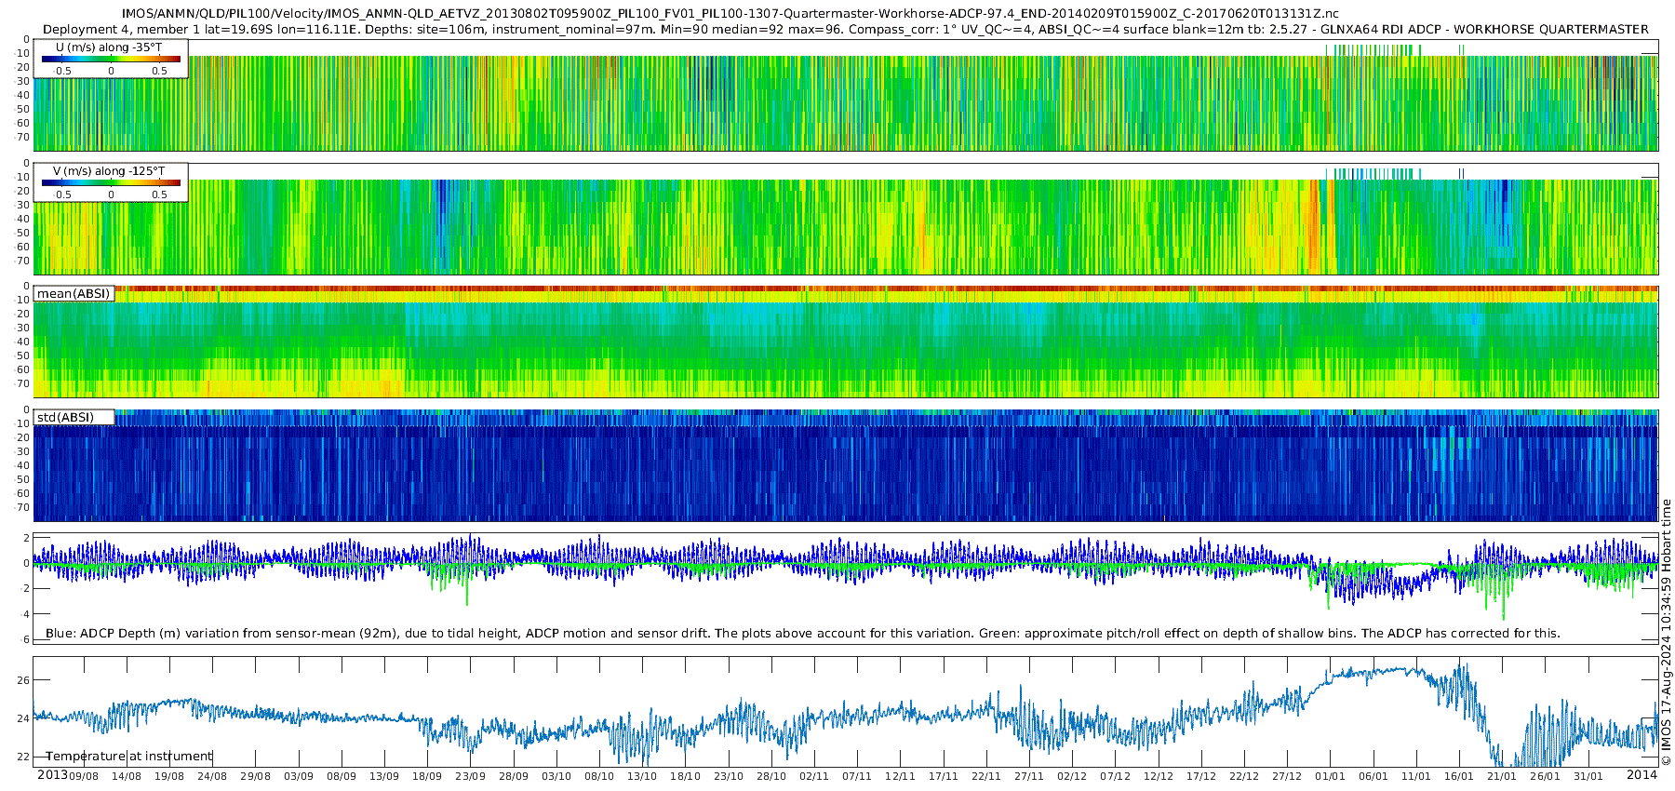Select the mean(ABSI) panel label
Viewport: 1675px width, 791px height.
pos(74,293)
